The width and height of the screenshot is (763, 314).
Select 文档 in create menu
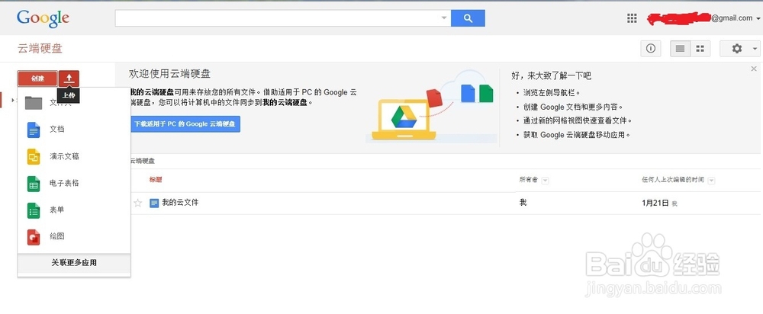point(73,130)
